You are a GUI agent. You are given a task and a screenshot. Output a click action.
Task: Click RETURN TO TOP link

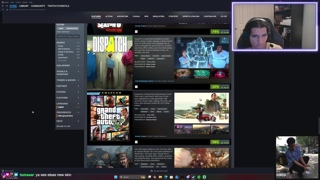pyautogui.click(x=63, y=126)
